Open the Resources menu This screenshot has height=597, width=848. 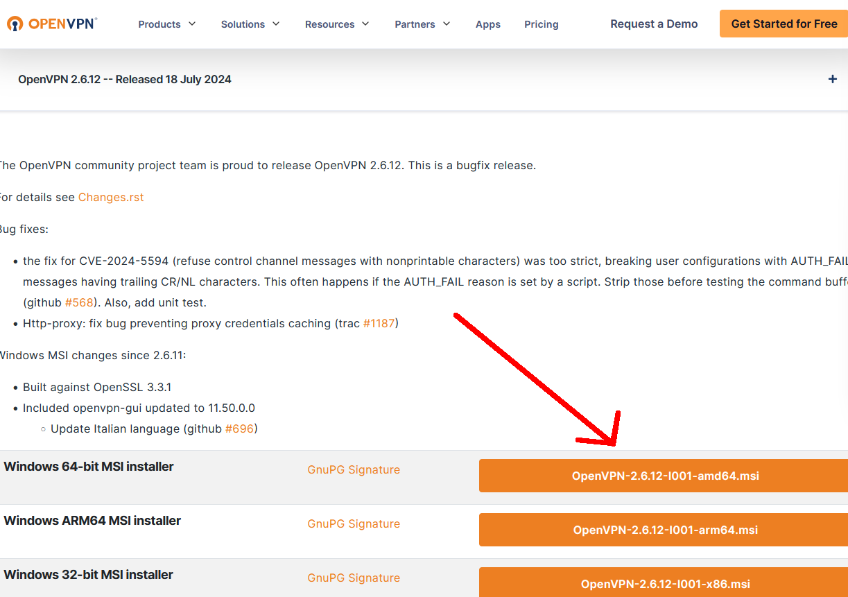337,24
